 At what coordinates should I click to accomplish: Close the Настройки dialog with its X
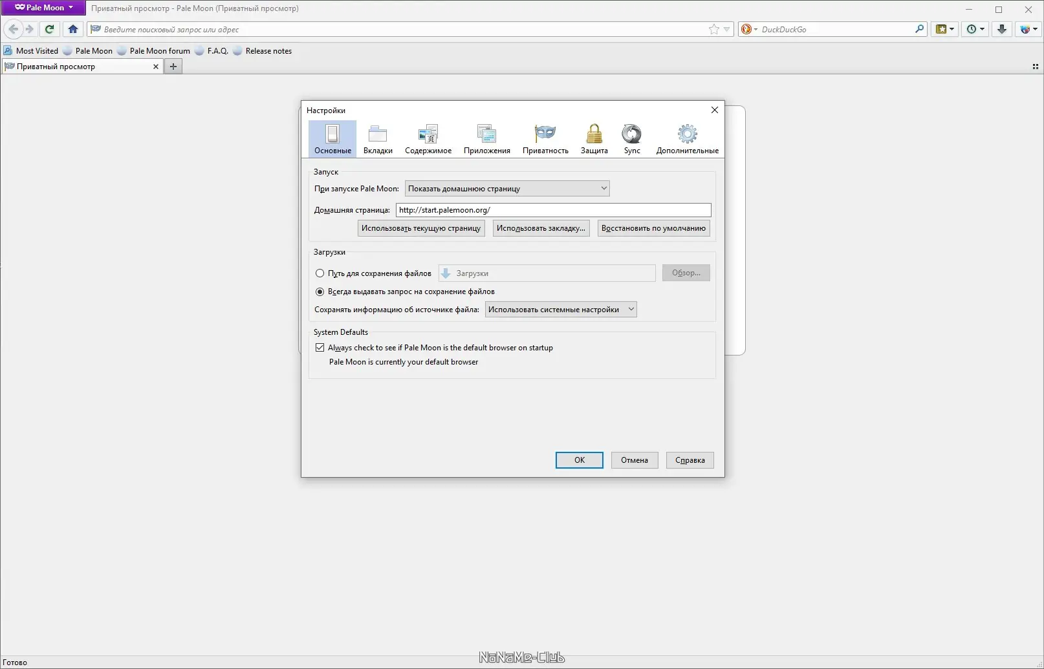coord(715,110)
